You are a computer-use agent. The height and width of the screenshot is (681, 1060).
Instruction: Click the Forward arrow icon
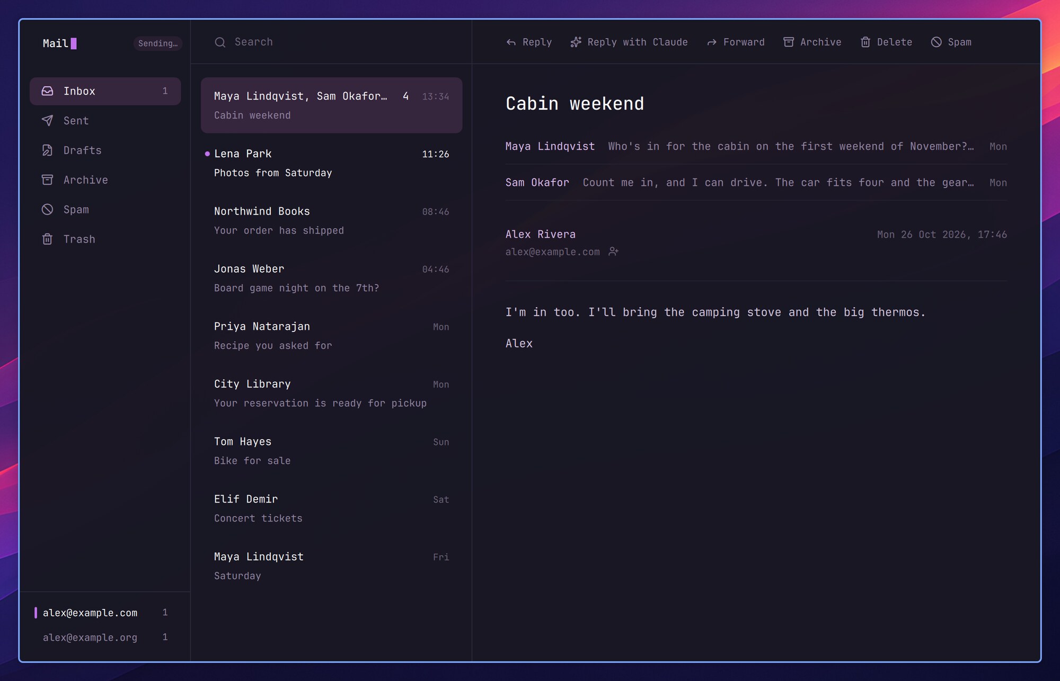(x=712, y=42)
